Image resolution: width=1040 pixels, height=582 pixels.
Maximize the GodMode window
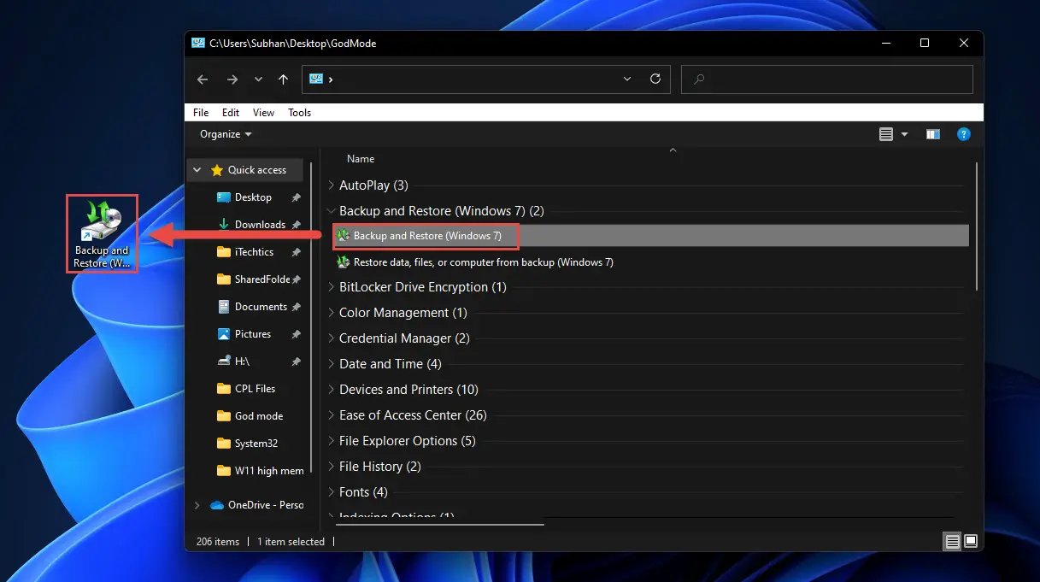coord(925,43)
